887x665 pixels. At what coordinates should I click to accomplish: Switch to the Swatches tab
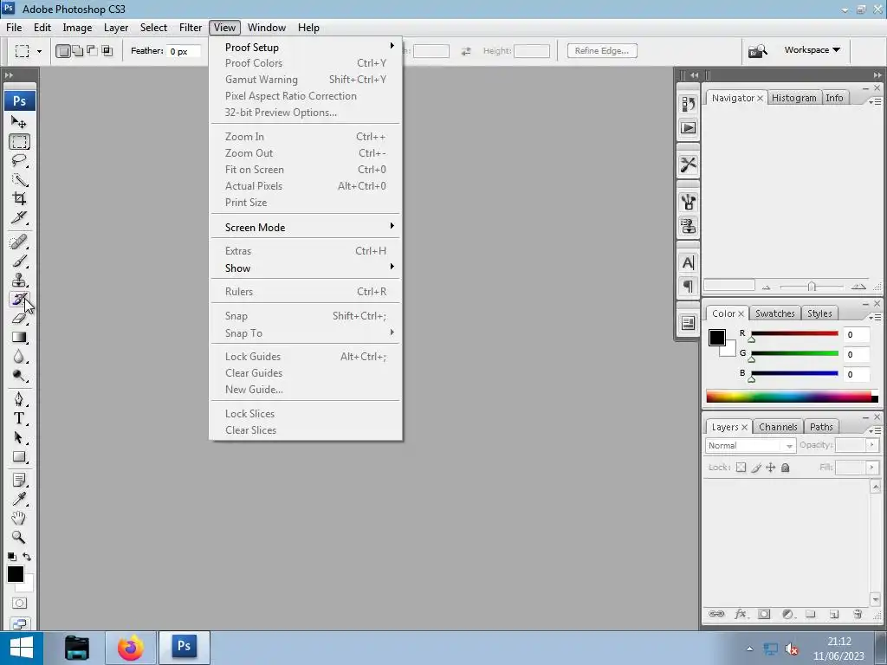coord(775,313)
